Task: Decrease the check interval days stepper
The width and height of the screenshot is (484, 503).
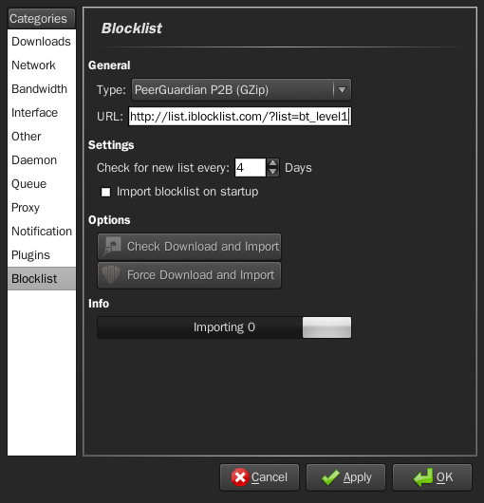Action: coord(273,172)
